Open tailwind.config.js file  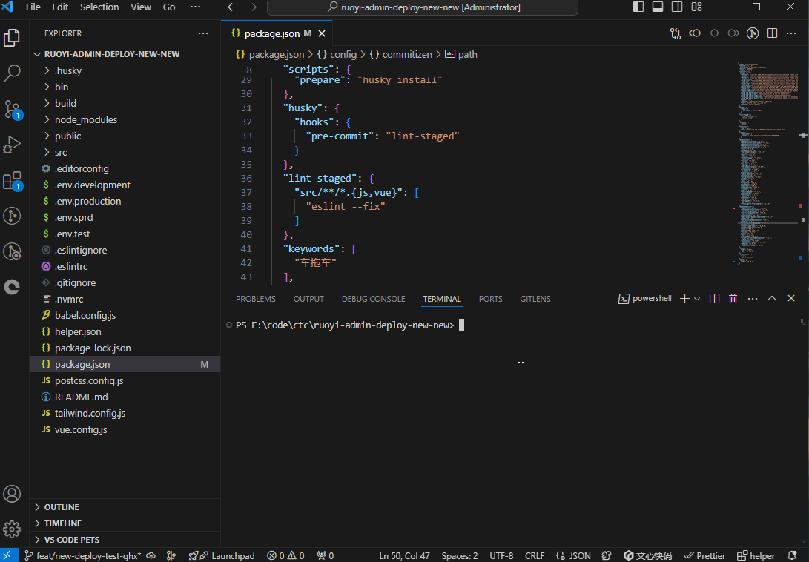click(x=125, y=414)
